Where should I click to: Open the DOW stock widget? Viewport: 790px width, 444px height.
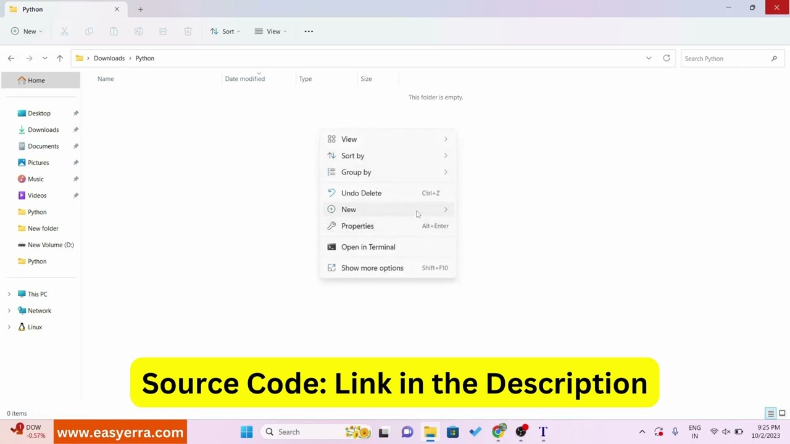pos(28,432)
